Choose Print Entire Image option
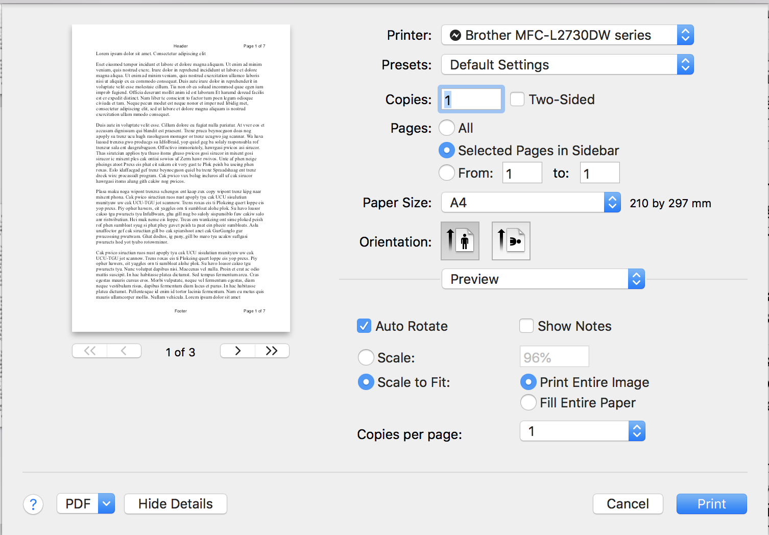769x535 pixels. pos(528,382)
